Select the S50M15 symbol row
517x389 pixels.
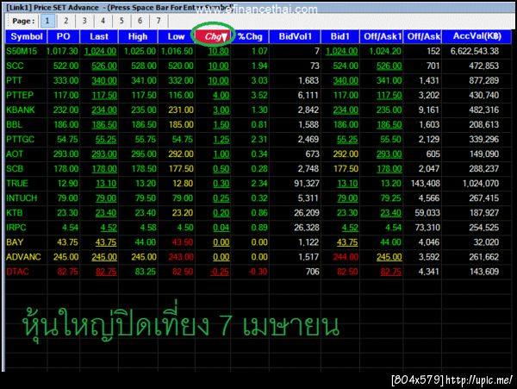[x=22, y=52]
